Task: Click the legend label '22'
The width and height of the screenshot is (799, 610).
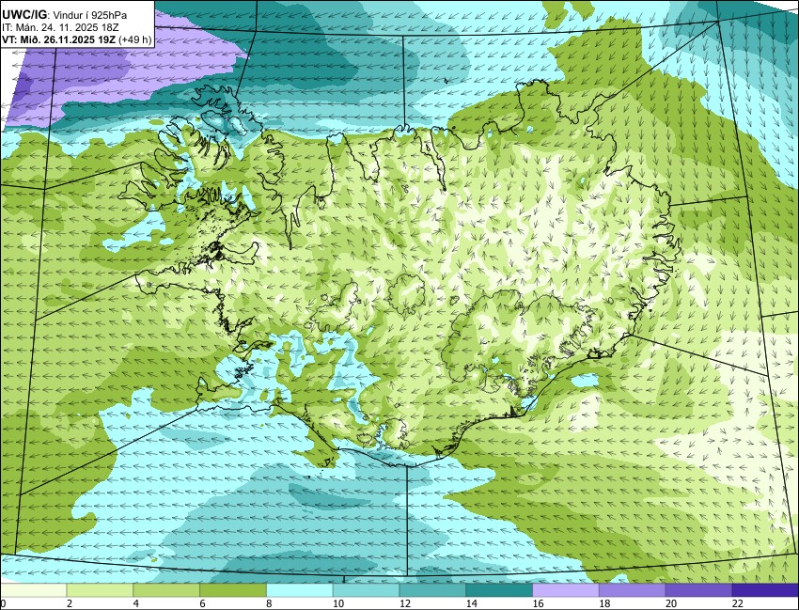Action: 738,603
